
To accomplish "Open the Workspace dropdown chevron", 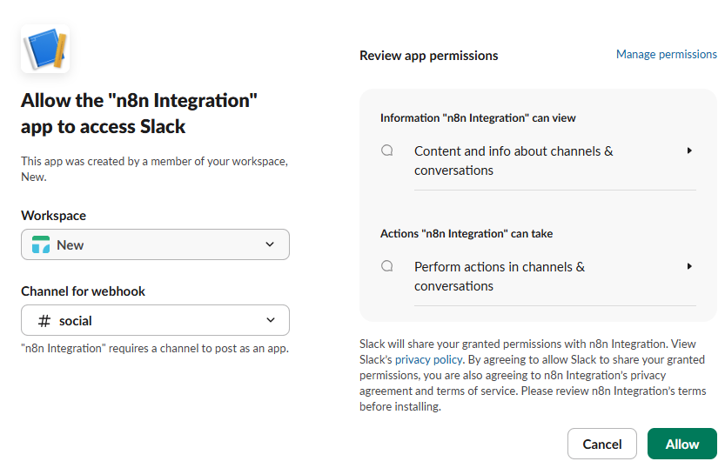I will 270,244.
